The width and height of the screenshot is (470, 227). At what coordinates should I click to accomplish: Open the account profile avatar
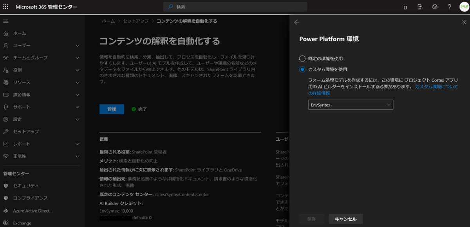pos(464,7)
